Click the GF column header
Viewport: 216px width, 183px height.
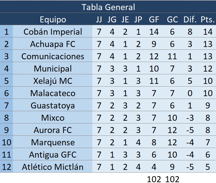[154, 19]
